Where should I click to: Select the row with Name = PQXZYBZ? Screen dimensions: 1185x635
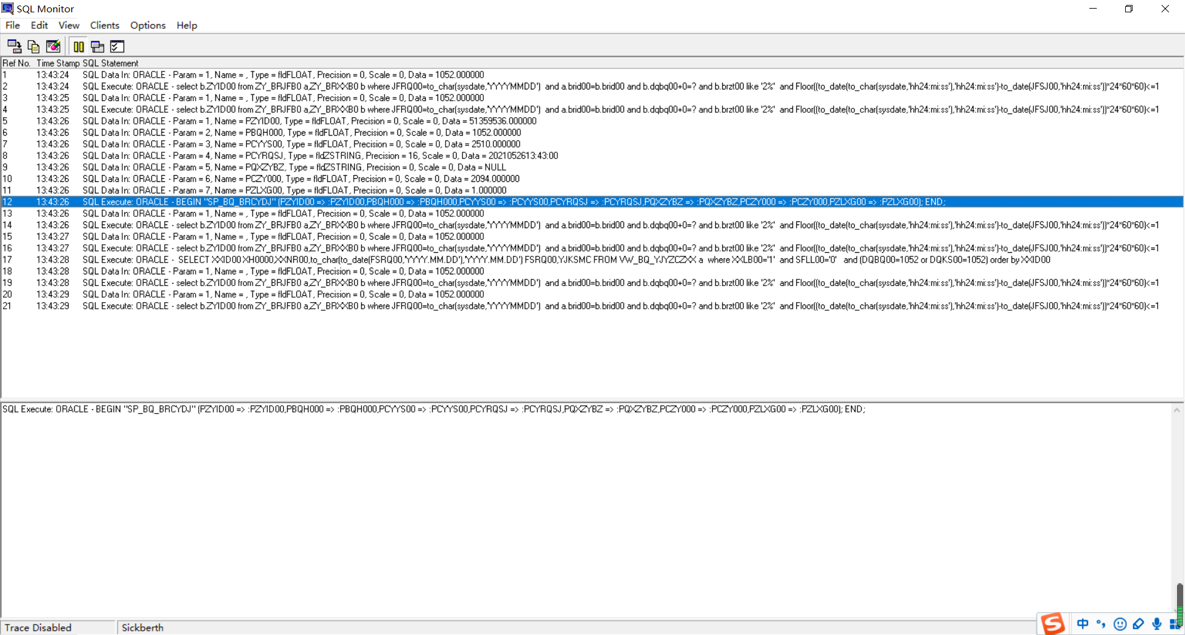pos(592,167)
